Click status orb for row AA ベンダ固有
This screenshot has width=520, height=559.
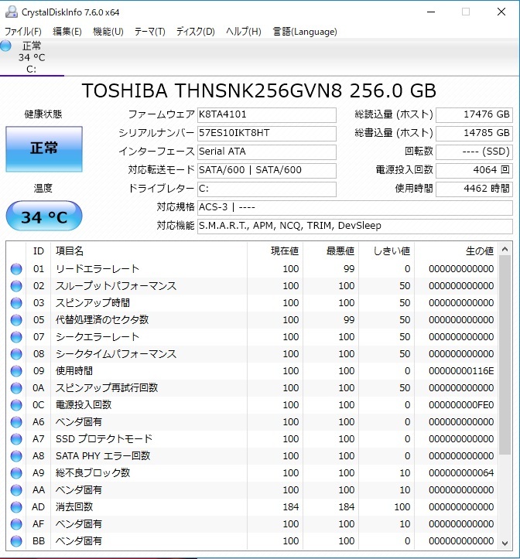pos(16,490)
